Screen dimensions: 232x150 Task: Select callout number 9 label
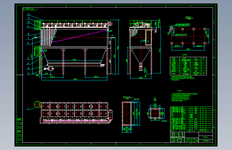click(x=28, y=26)
